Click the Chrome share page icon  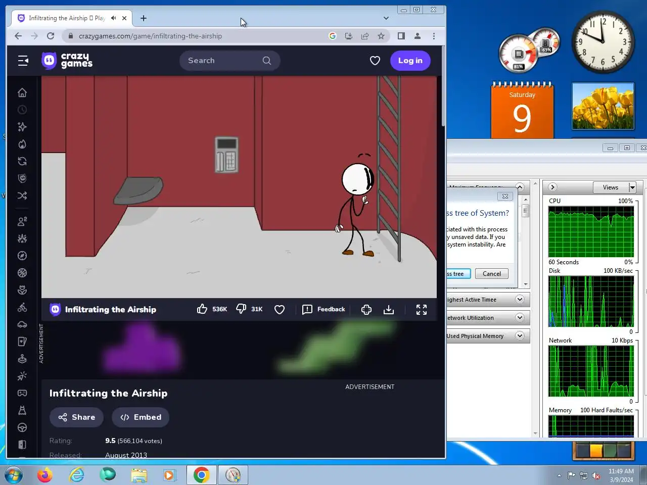point(365,36)
